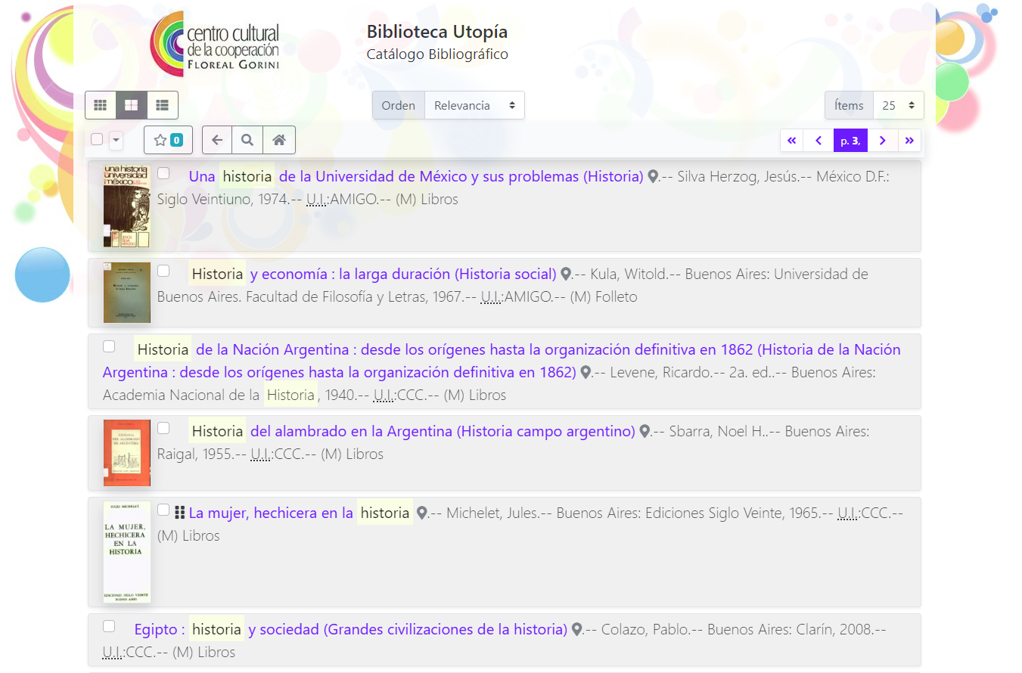Select the list view layout icon
The height and width of the screenshot is (673, 1022).
[x=162, y=105]
